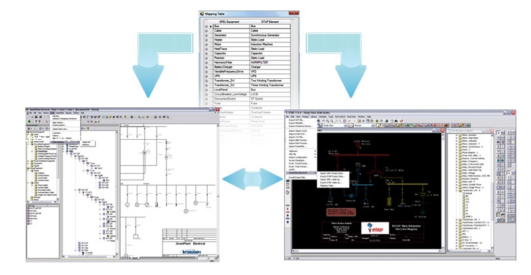Select the Synchronous Generator cell in Mapping Table
The width and height of the screenshot is (531, 275).
click(270, 35)
